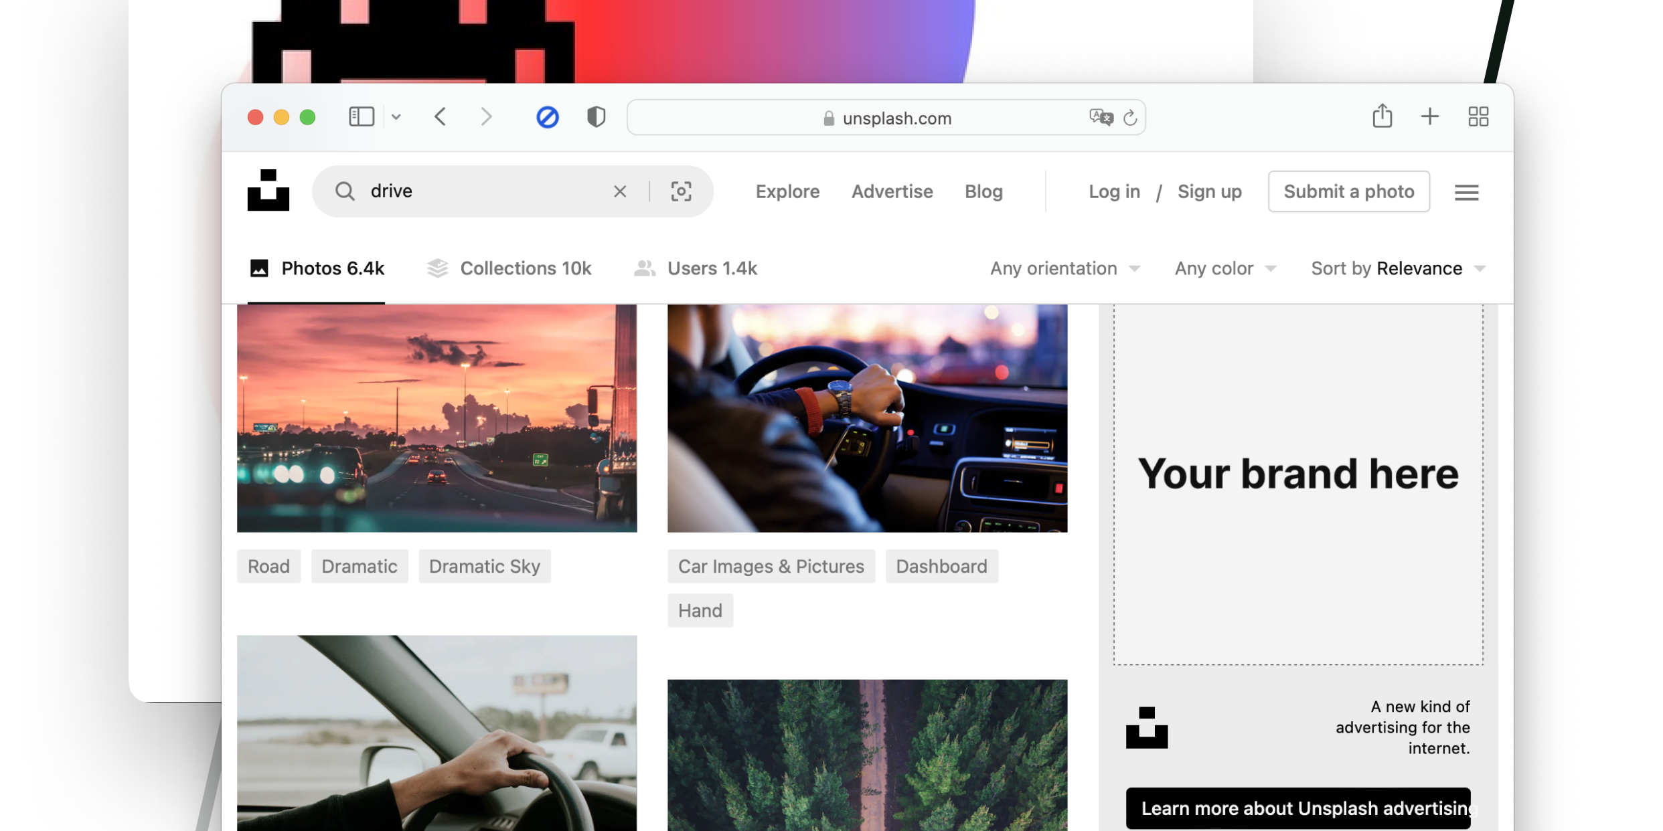
Task: Open the hamburger menu
Action: 1466,193
